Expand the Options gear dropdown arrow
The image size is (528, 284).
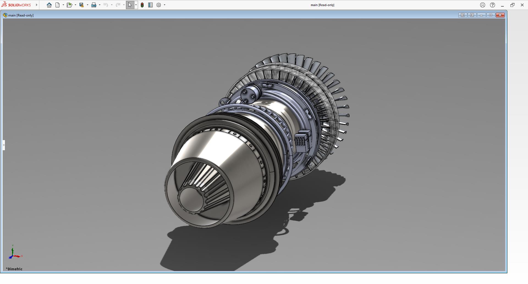[164, 5]
